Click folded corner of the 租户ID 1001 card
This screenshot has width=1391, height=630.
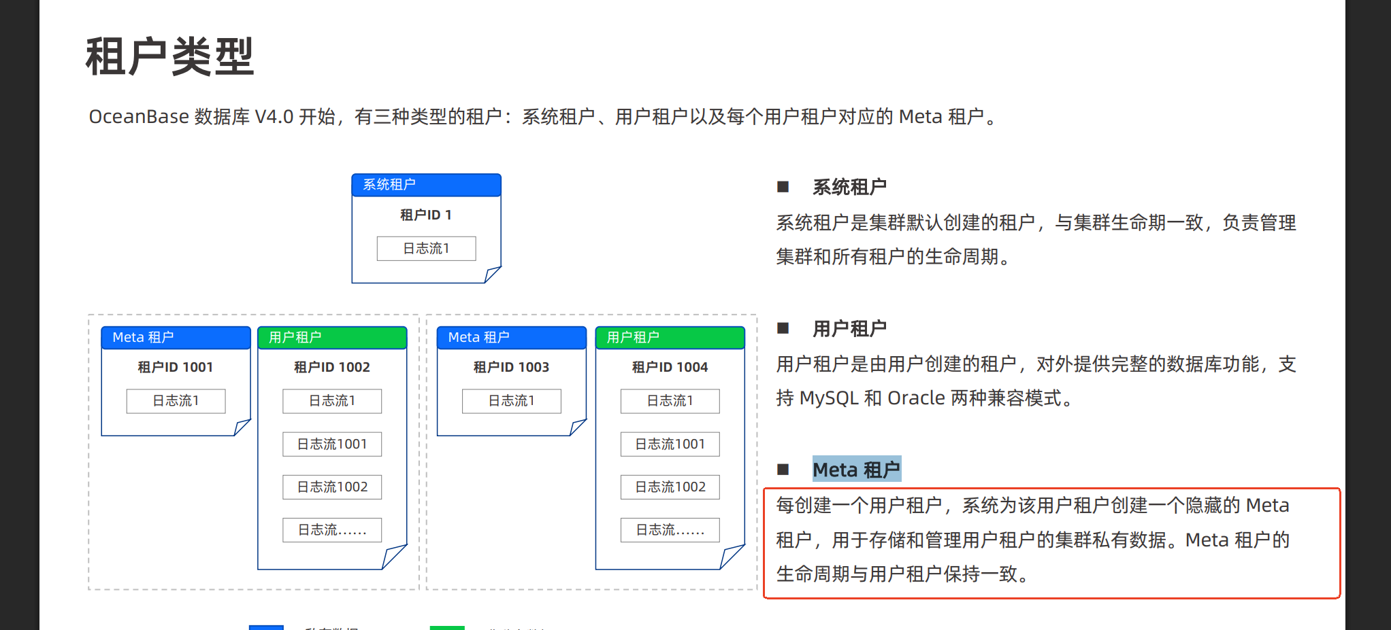[242, 427]
